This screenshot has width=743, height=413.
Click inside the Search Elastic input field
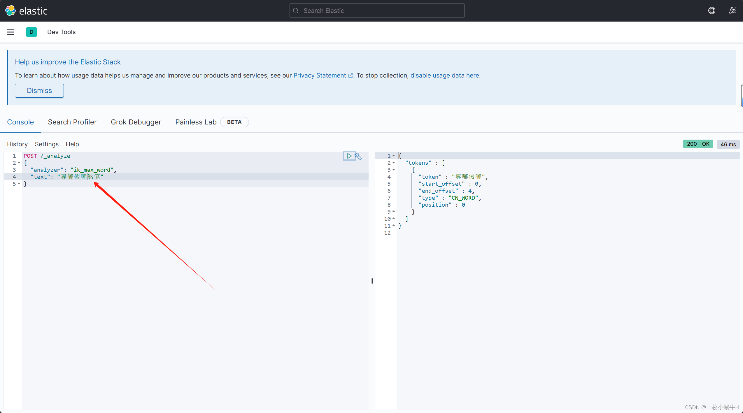tap(376, 10)
